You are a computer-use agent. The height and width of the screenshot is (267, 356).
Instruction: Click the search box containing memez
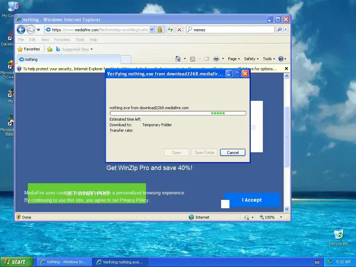[x=230, y=30]
